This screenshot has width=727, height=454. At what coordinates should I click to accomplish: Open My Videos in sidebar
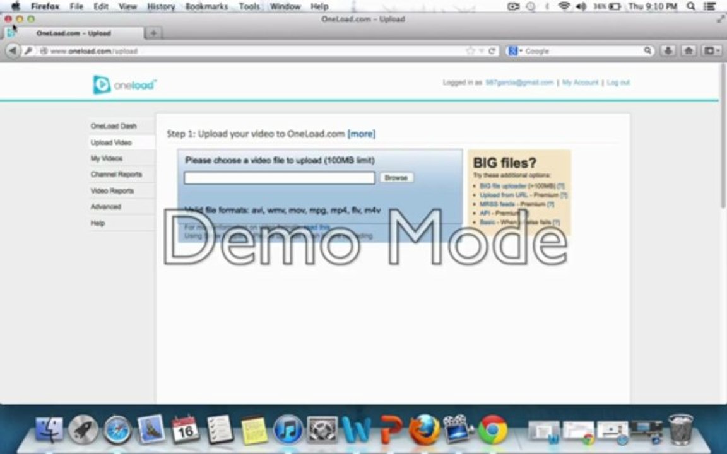click(107, 158)
